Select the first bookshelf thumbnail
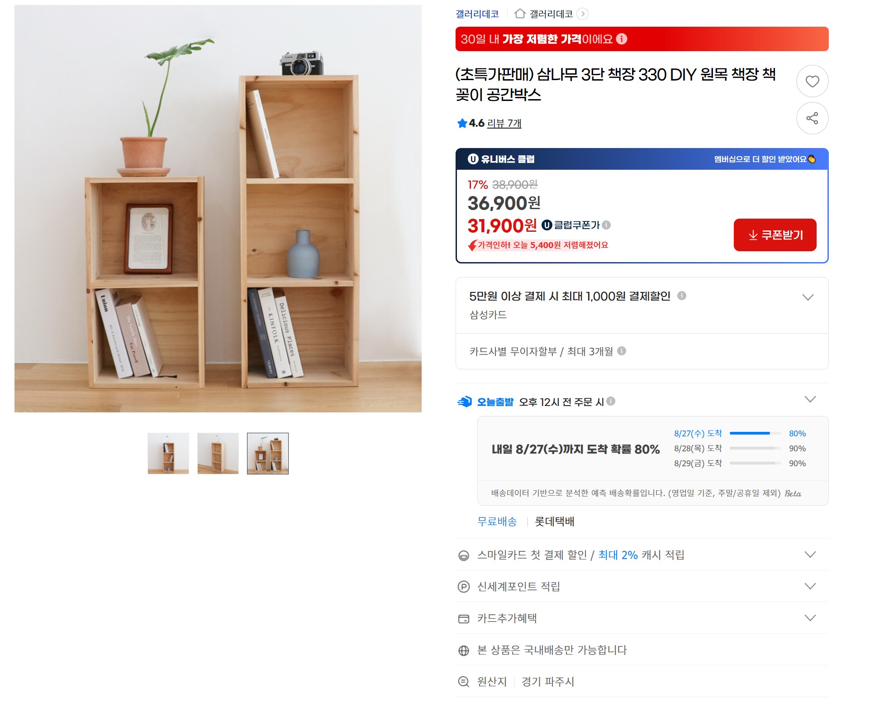The height and width of the screenshot is (703, 870). click(168, 454)
